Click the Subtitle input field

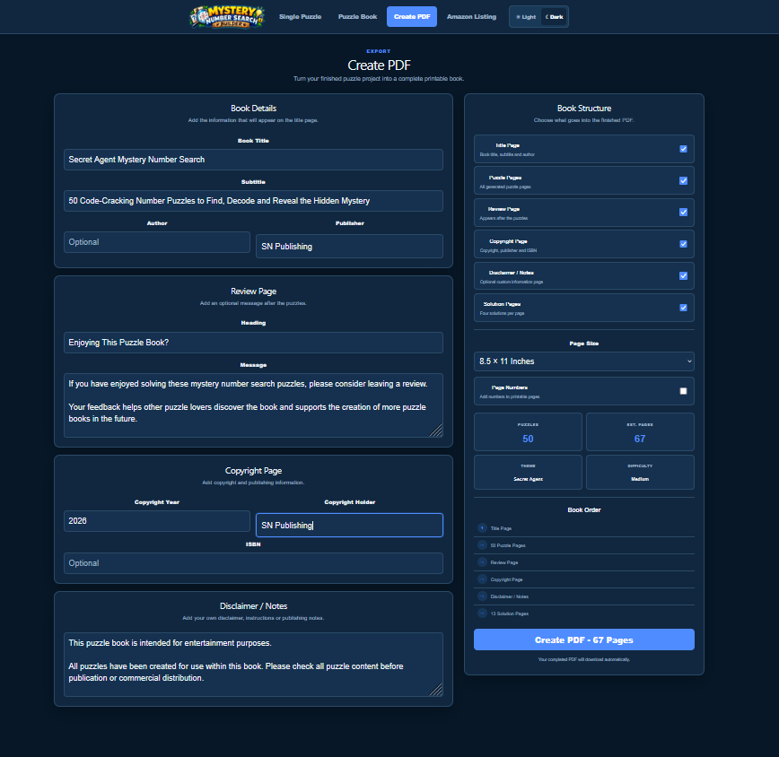(253, 201)
